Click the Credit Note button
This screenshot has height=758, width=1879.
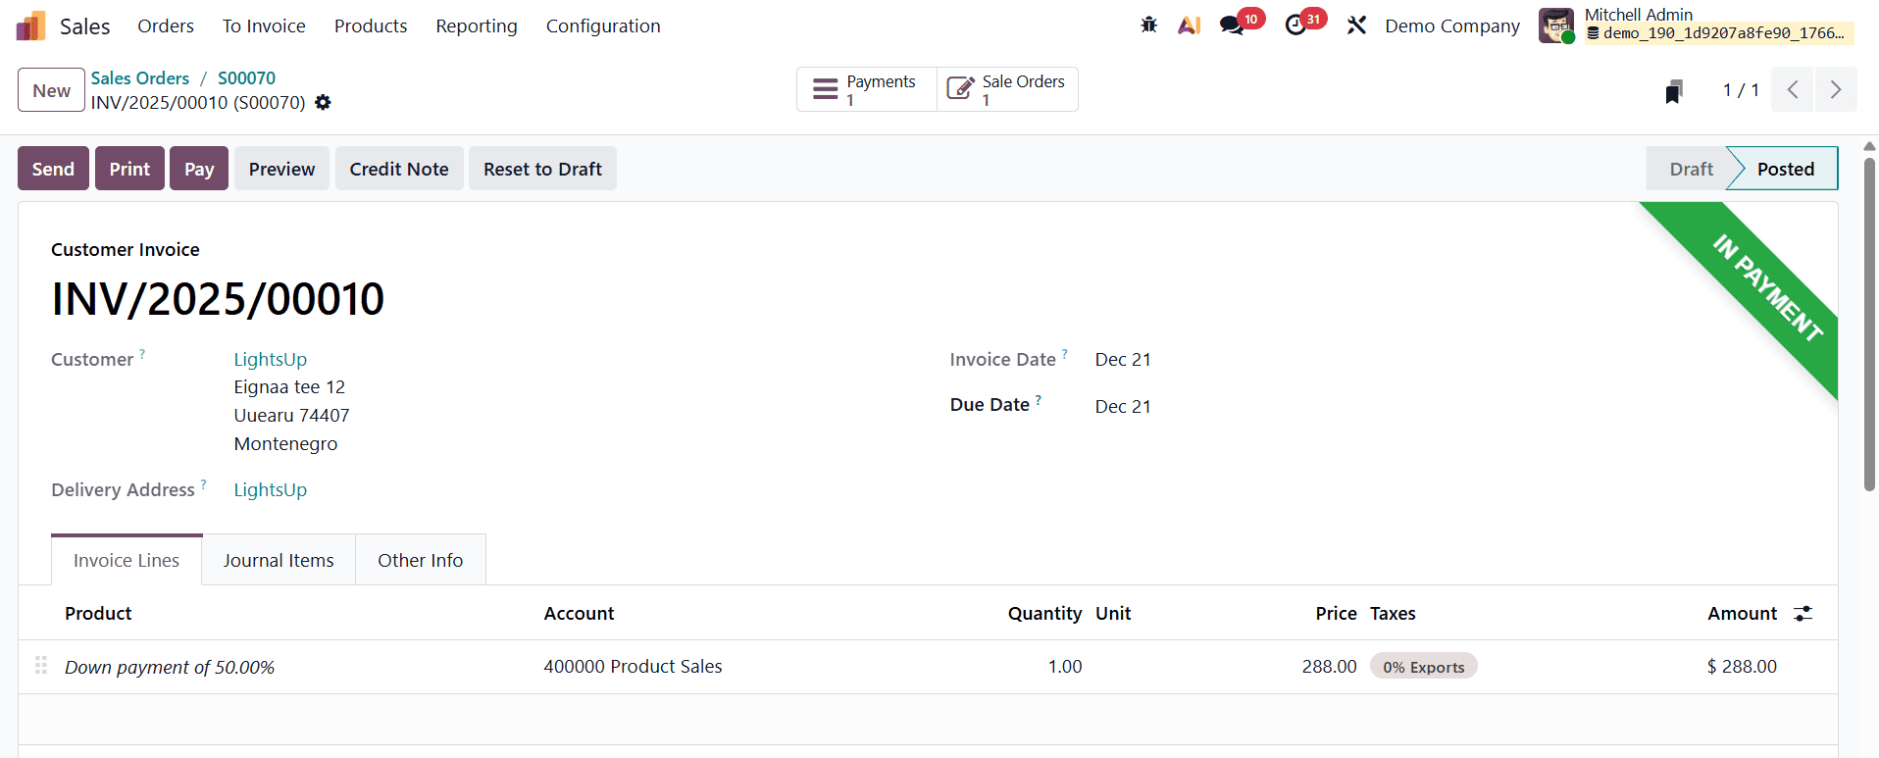pyautogui.click(x=398, y=168)
